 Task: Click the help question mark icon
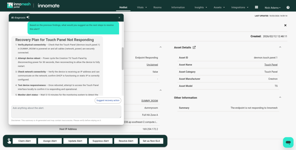coord(288,8)
